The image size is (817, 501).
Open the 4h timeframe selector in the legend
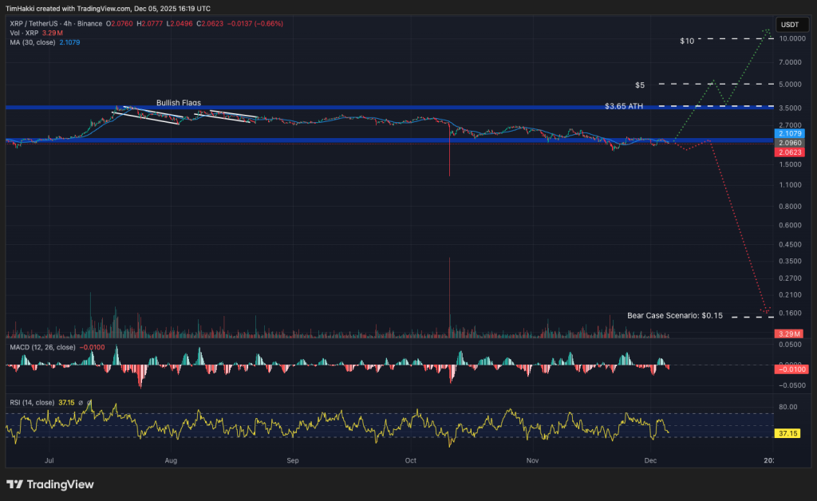(67, 23)
